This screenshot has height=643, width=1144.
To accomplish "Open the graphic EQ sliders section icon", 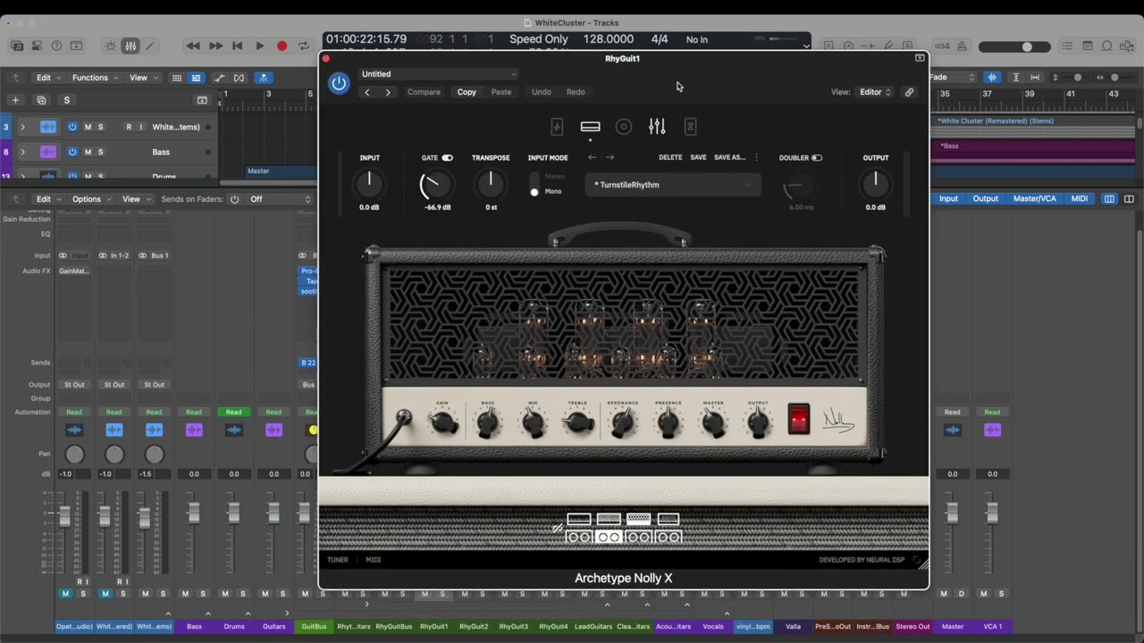I will pos(657,127).
